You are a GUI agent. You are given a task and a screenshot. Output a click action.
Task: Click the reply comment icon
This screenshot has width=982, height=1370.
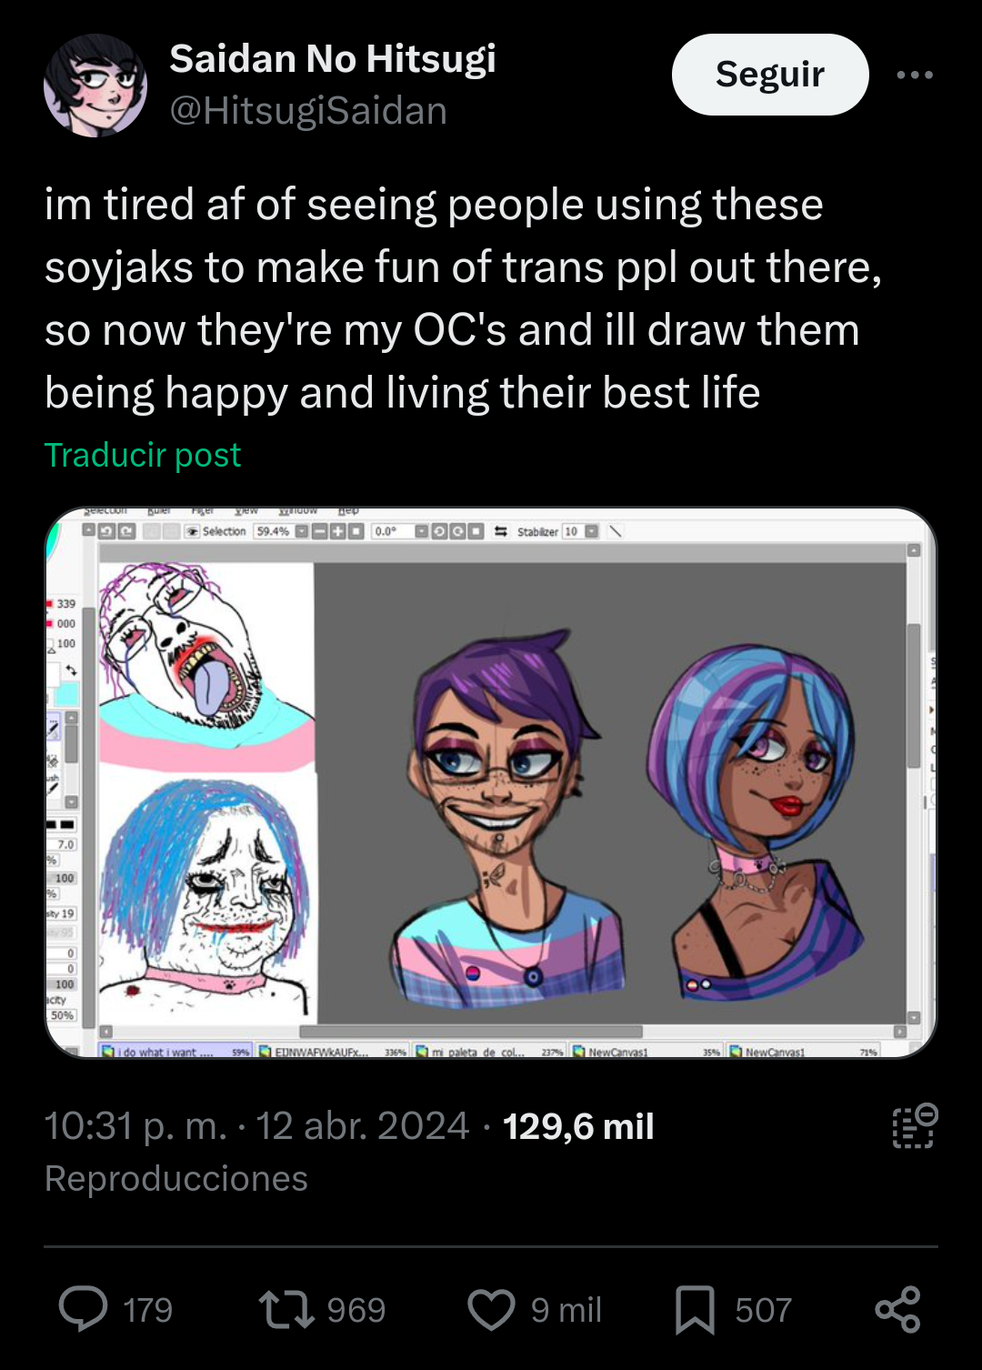click(84, 1309)
